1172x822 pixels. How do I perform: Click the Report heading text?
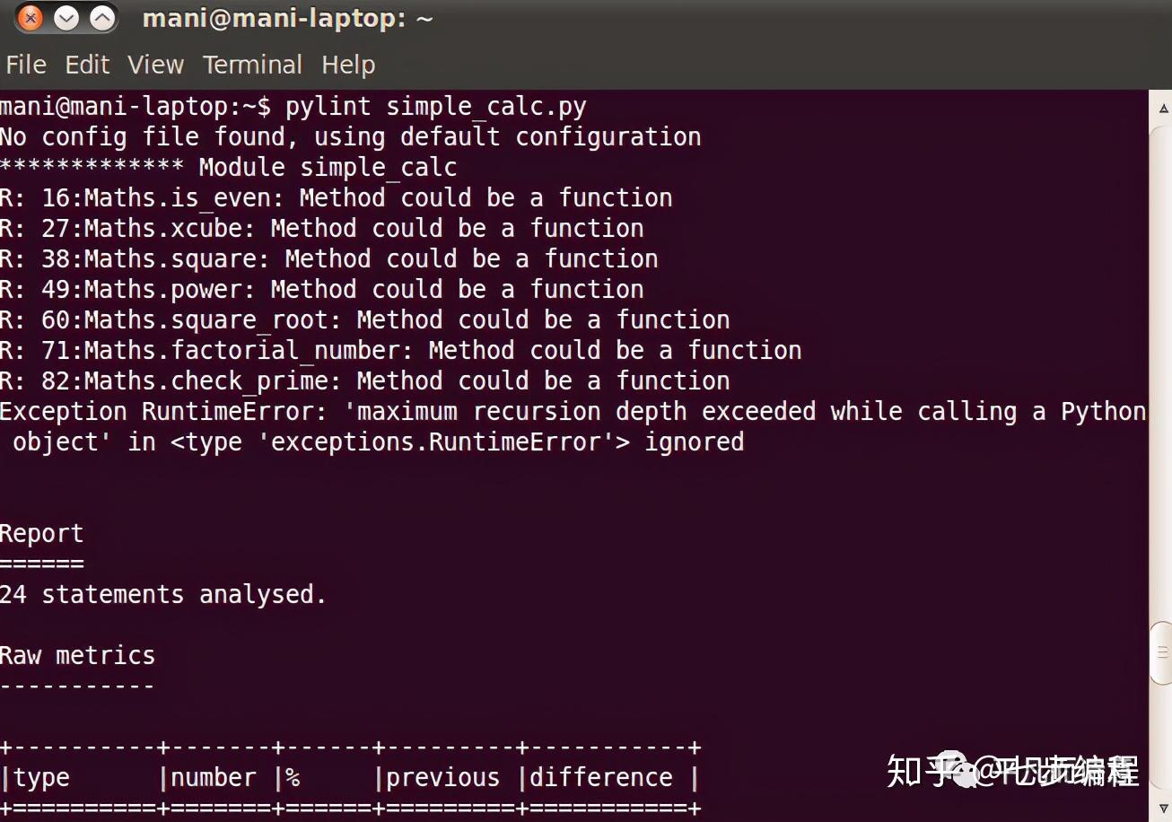[x=41, y=533]
